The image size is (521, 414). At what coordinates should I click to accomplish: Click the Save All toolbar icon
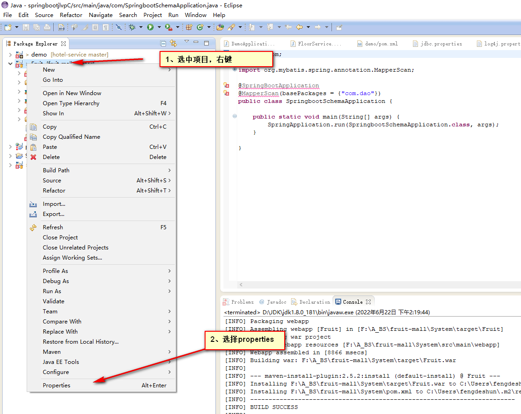click(36, 27)
